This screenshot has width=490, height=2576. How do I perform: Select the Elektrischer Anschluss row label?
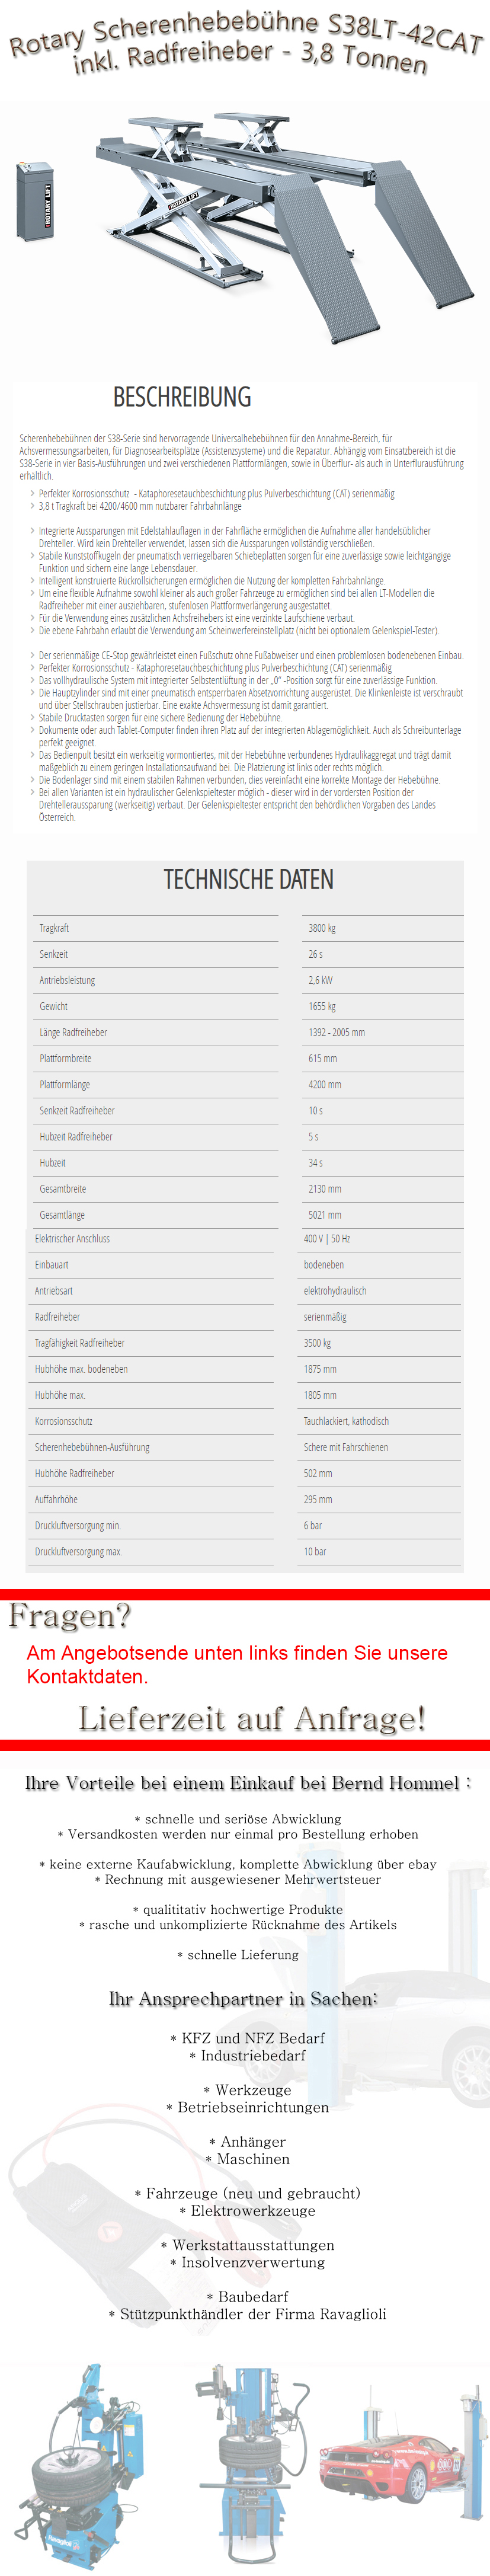(x=72, y=1239)
